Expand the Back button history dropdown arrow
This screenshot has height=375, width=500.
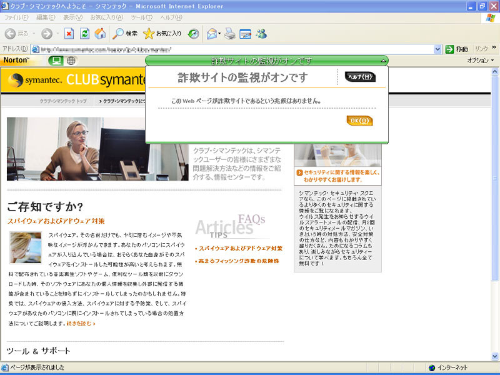[x=34, y=34]
